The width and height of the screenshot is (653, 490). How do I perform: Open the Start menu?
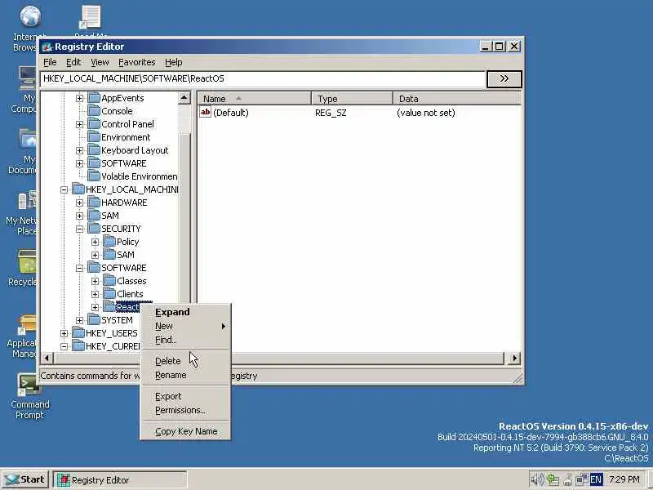[x=25, y=479]
